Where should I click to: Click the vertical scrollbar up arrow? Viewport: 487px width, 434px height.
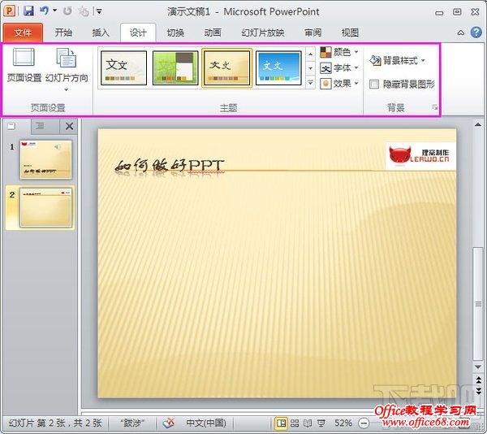tap(478, 125)
